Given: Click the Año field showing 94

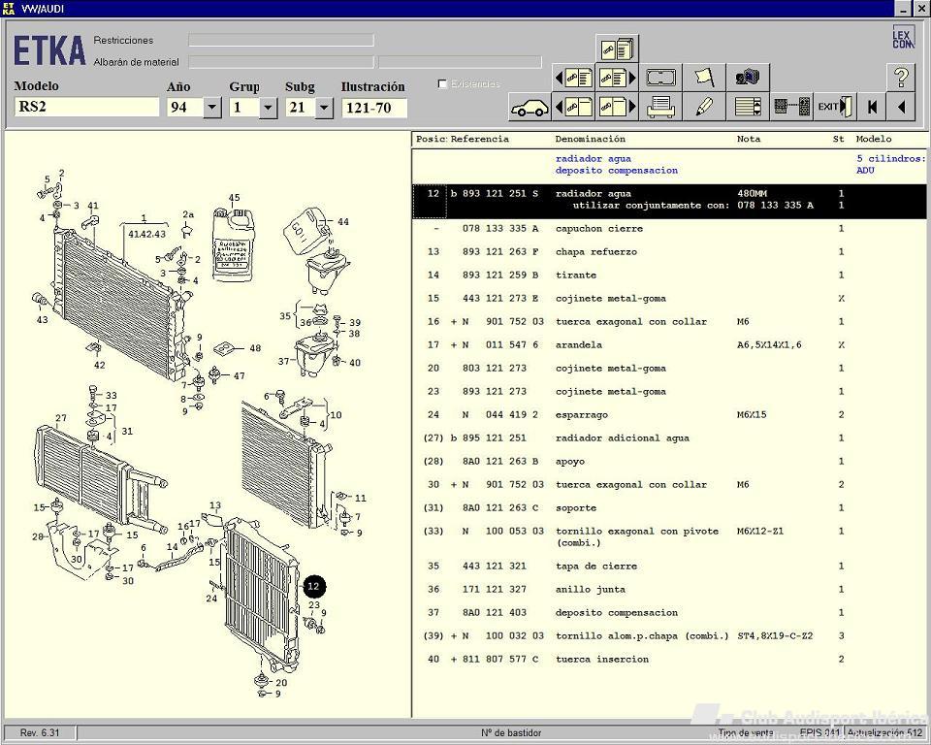Looking at the screenshot, I should [x=184, y=108].
